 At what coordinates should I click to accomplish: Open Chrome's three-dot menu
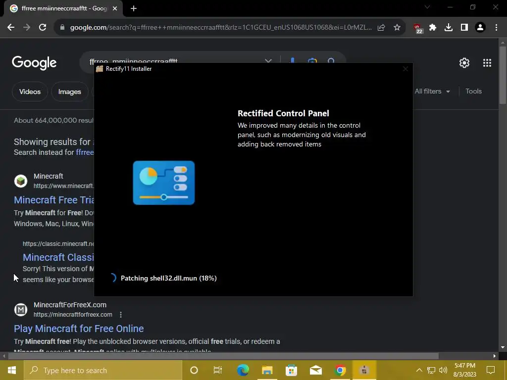496,28
